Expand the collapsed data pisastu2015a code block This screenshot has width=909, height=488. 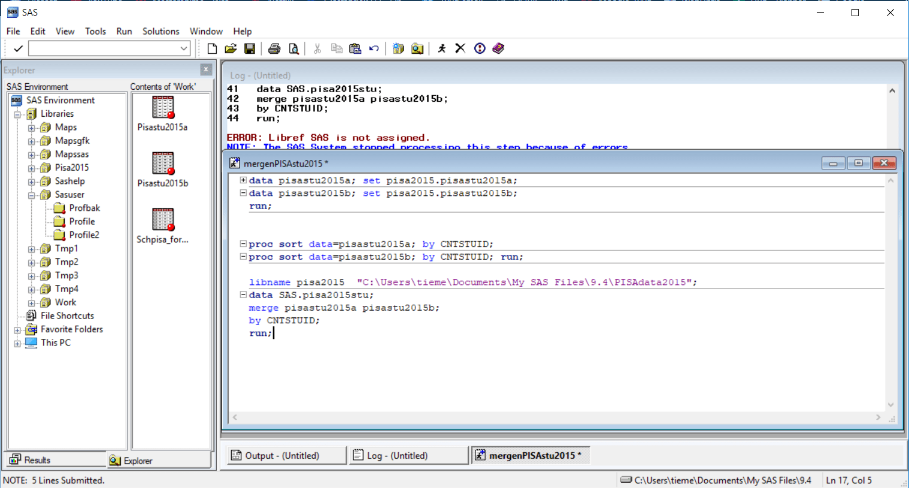[x=243, y=180]
